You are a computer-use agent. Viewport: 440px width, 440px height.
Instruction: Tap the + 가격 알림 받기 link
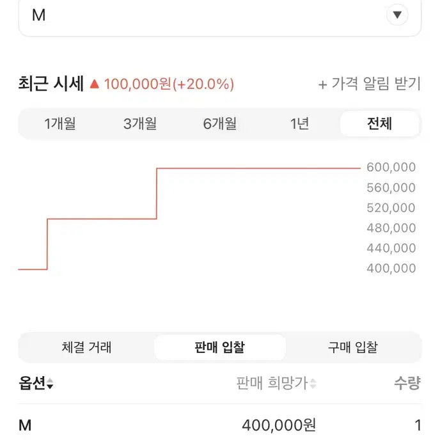tap(369, 84)
